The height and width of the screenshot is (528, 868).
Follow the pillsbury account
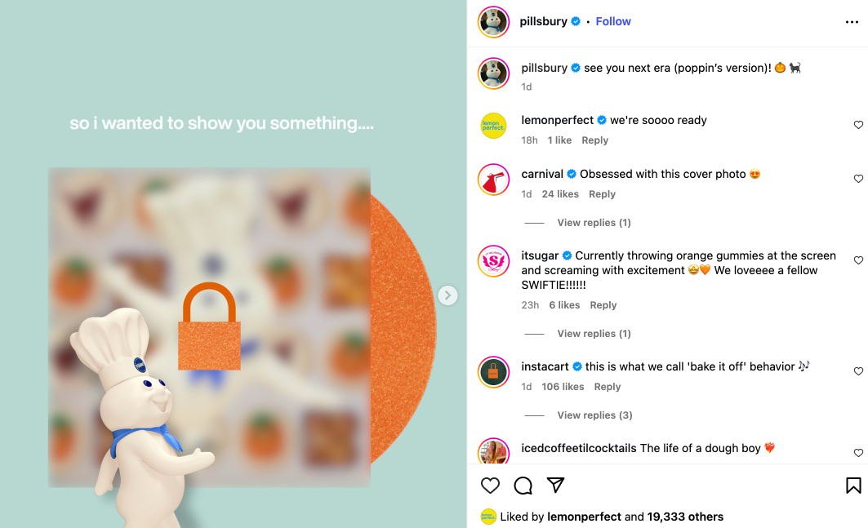pos(612,21)
